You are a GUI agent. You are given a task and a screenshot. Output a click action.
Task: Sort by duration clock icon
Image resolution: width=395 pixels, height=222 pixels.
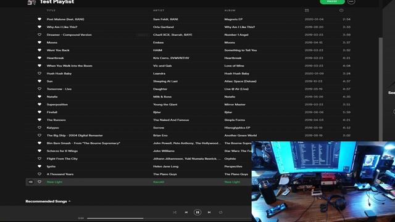point(341,10)
